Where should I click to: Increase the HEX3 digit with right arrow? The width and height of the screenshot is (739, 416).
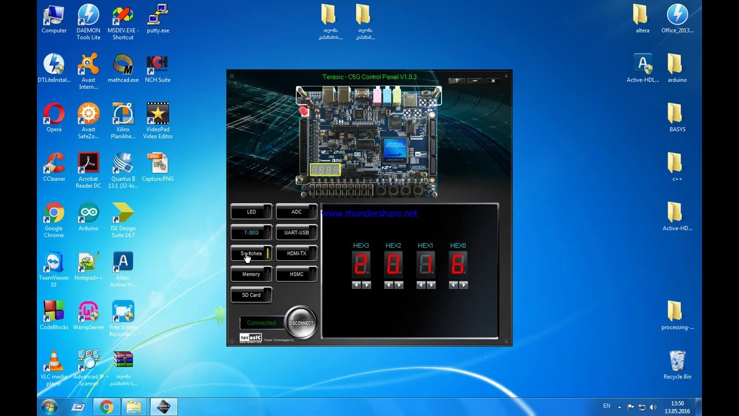[x=366, y=285]
